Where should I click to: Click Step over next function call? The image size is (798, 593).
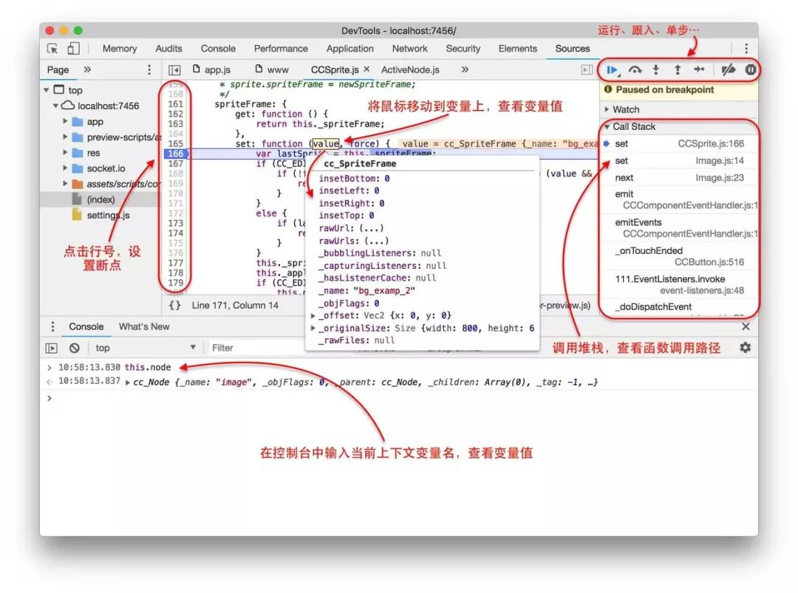(635, 69)
